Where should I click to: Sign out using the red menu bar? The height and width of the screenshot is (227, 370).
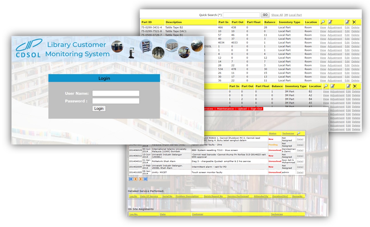pyautogui.click(x=256, y=109)
